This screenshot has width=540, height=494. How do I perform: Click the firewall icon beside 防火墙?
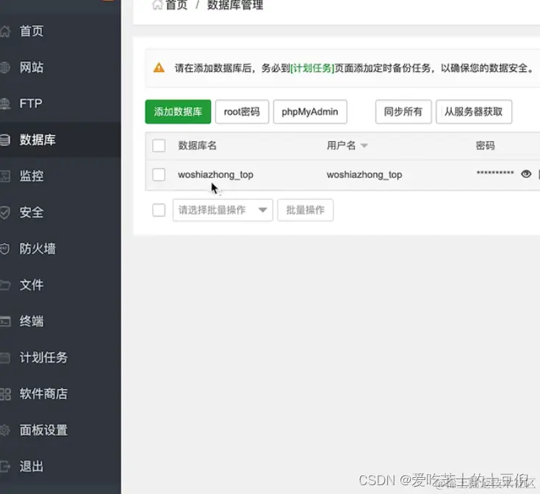4,248
